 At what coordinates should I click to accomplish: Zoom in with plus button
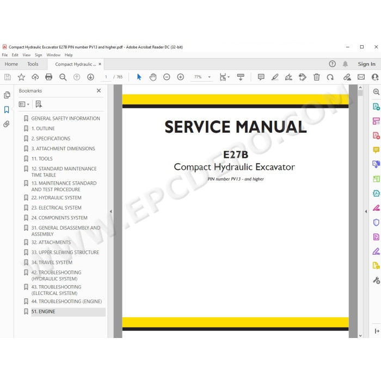tap(181, 77)
